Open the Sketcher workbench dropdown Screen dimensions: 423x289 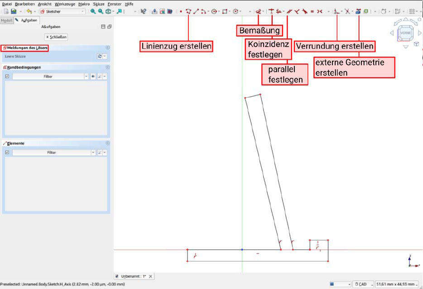[62, 11]
